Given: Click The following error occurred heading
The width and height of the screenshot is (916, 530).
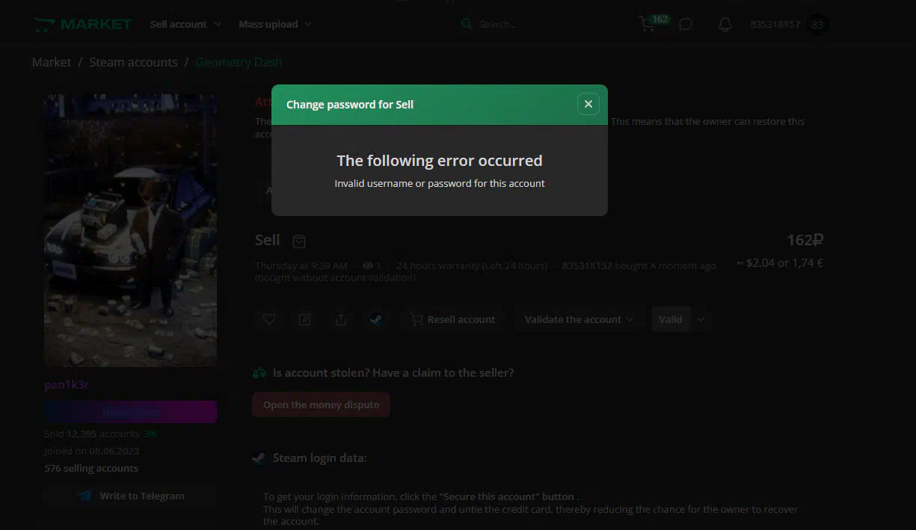Looking at the screenshot, I should click(x=440, y=161).
